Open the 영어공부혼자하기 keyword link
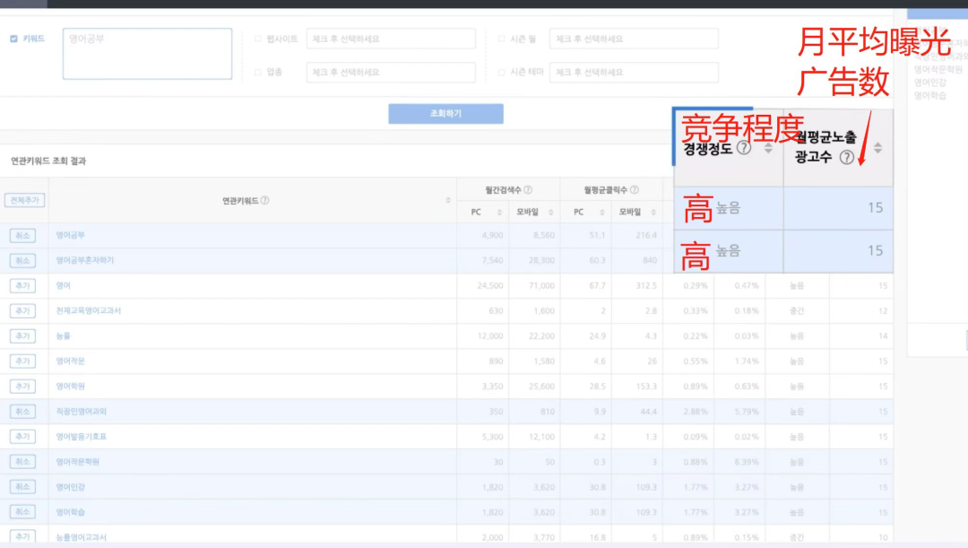968x548 pixels. [85, 261]
